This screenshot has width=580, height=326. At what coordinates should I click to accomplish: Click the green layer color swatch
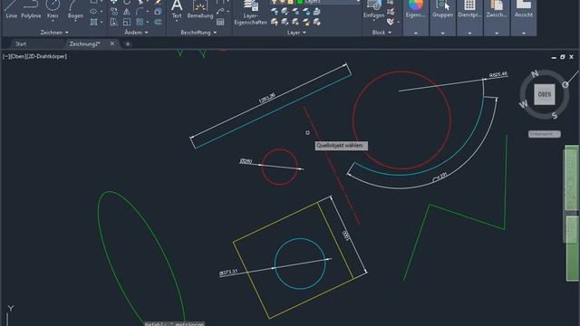(300, 2)
